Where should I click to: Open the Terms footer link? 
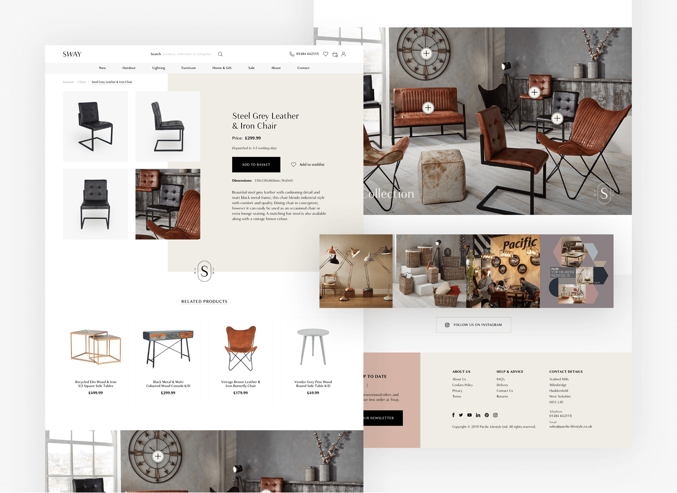click(x=457, y=396)
